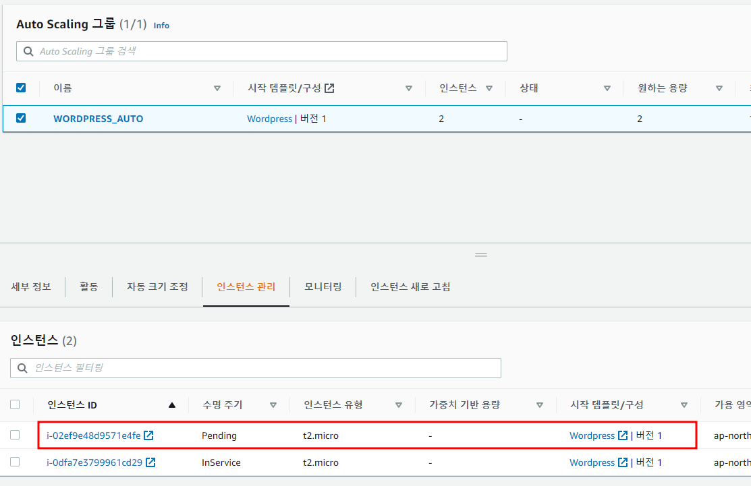Switch to the 모니터링 tab
The image size is (751, 486).
coord(323,286)
